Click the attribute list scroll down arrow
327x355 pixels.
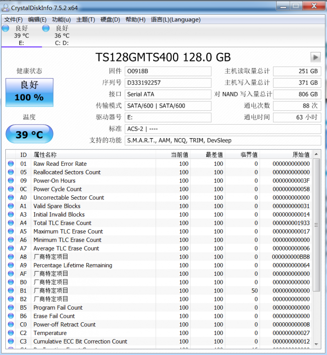pyautogui.click(x=316, y=344)
